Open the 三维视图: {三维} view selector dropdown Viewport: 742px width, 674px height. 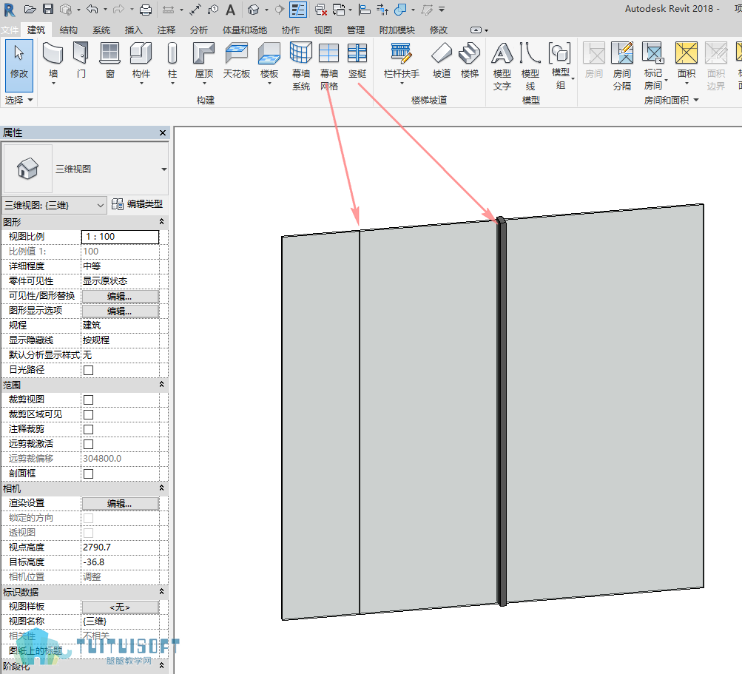tap(54, 206)
